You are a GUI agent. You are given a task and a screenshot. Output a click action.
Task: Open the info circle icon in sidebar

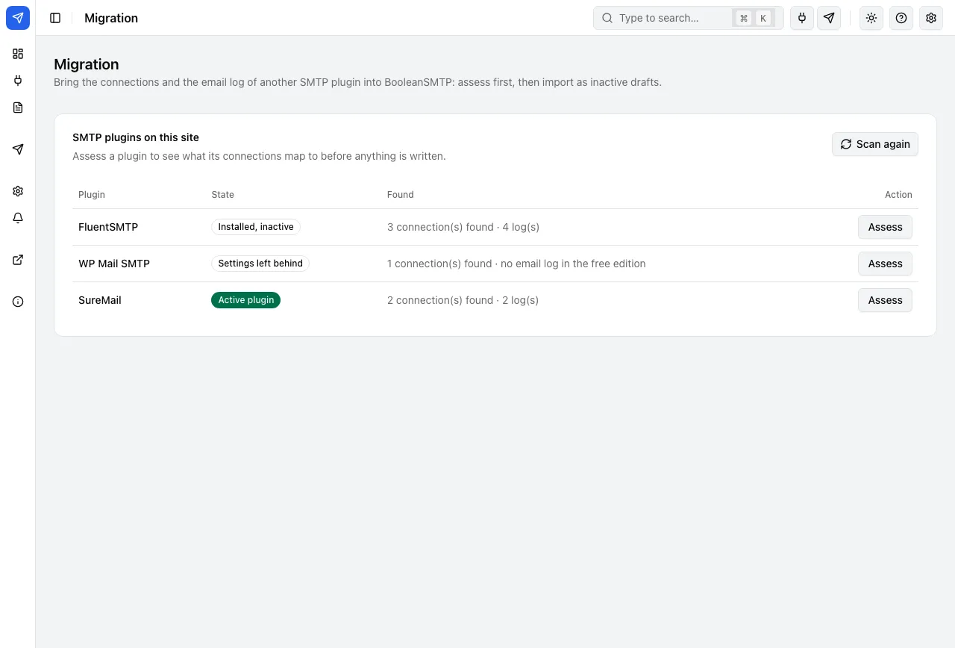[18, 302]
